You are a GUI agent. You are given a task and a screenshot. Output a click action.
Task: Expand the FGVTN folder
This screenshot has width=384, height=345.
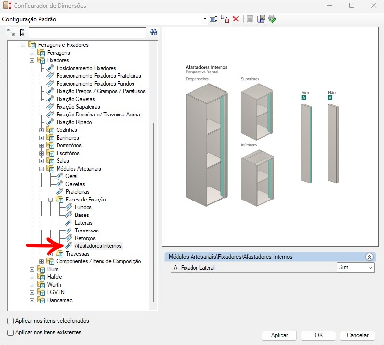32,293
